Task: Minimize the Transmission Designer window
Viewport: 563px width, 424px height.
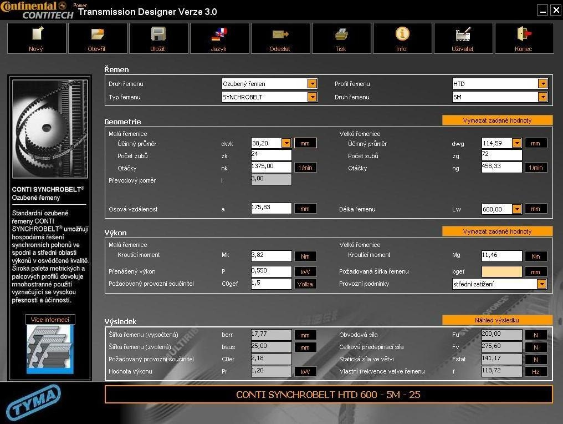Action: 543,10
